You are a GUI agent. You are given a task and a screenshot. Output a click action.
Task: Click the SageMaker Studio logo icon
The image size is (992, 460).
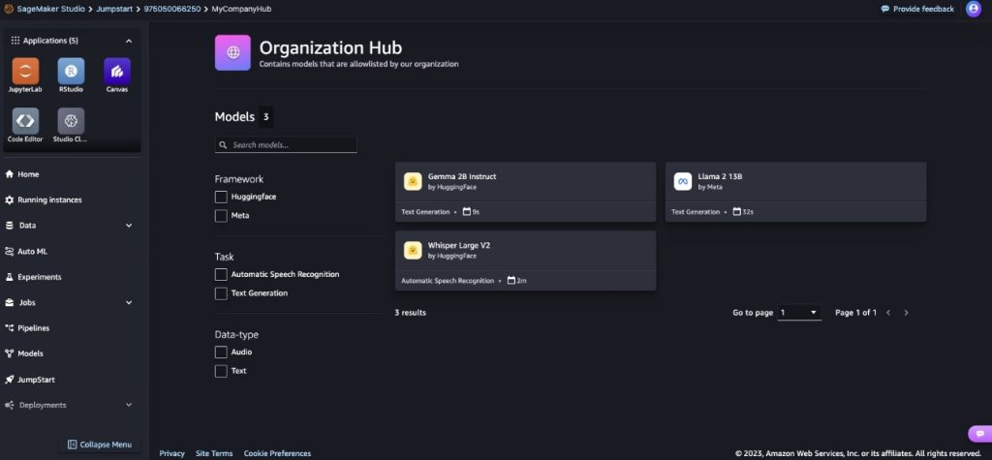click(9, 9)
